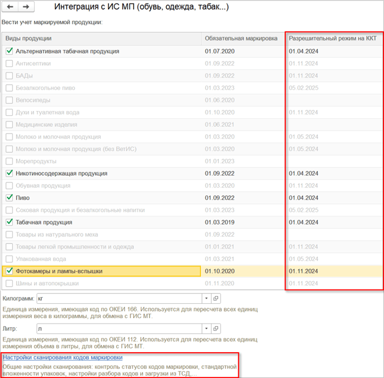The width and height of the screenshot is (384, 378).
Task: Open the Килограмм unit form icon
Action: click(216, 298)
